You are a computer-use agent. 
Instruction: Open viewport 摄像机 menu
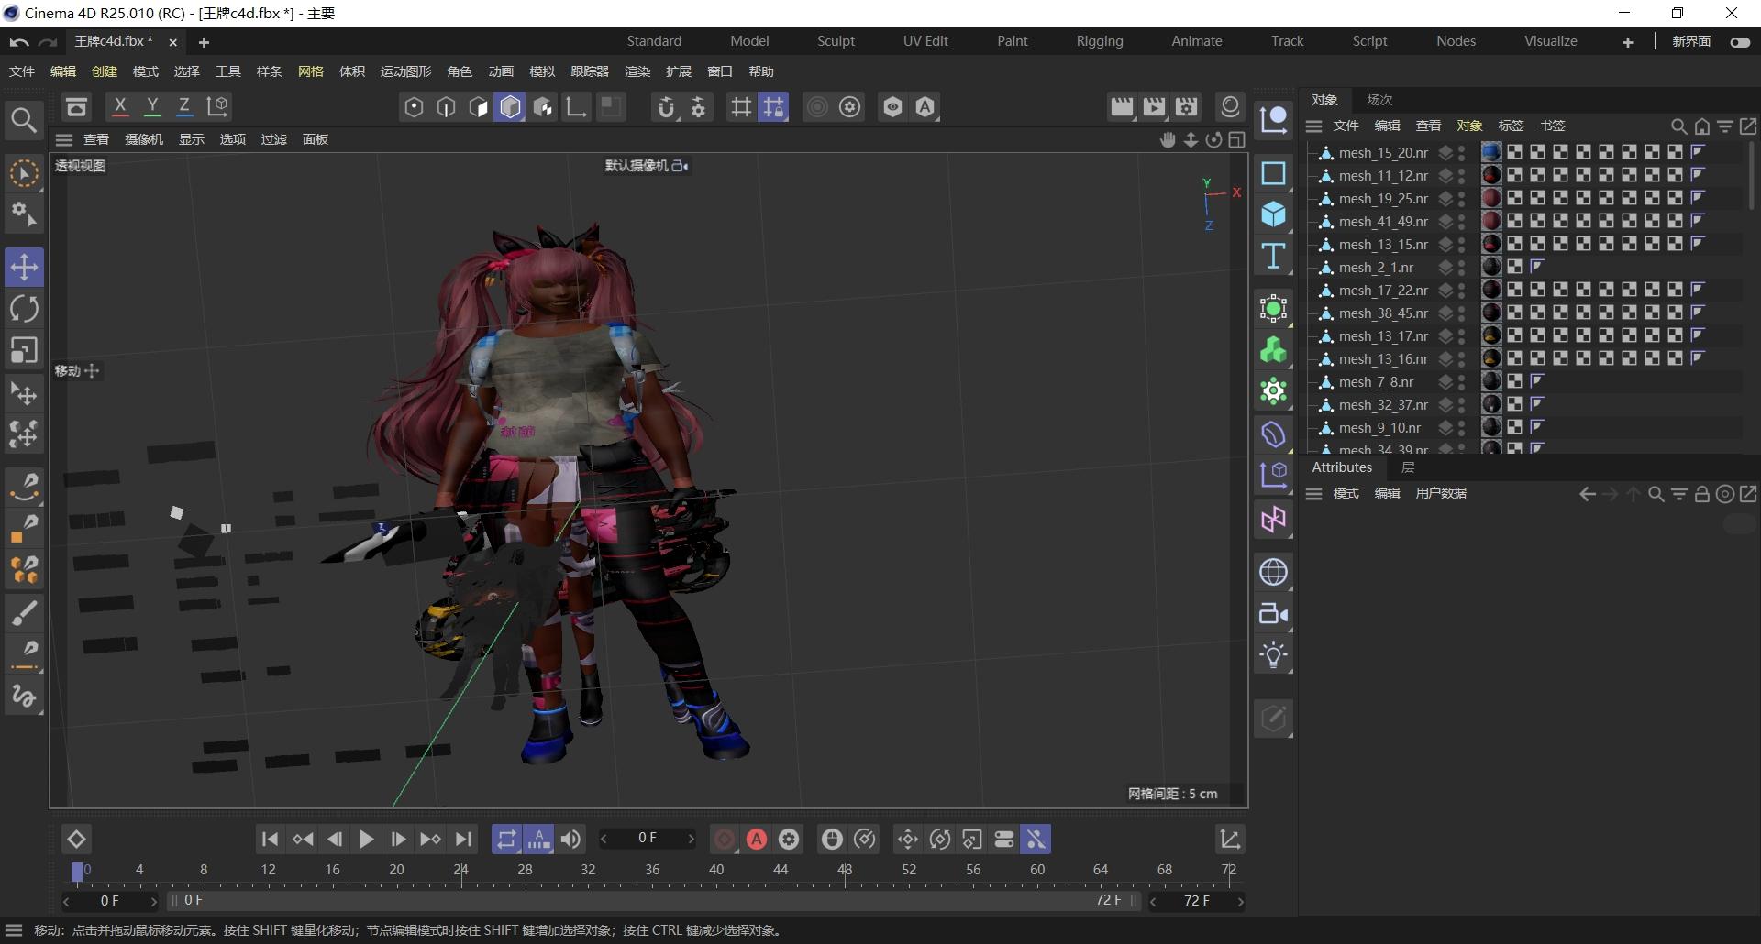click(144, 139)
